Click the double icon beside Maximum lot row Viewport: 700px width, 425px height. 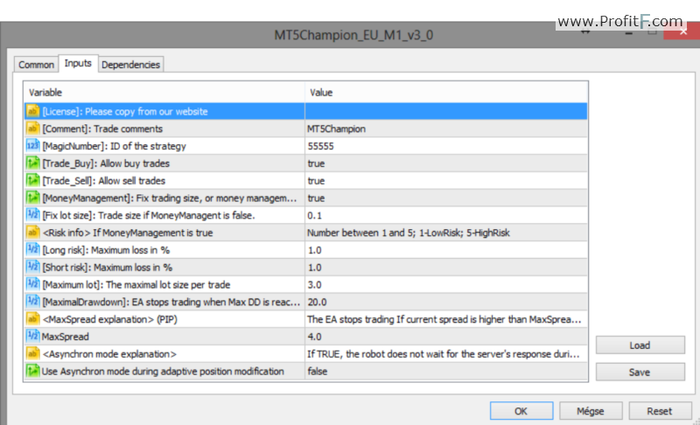pos(32,284)
